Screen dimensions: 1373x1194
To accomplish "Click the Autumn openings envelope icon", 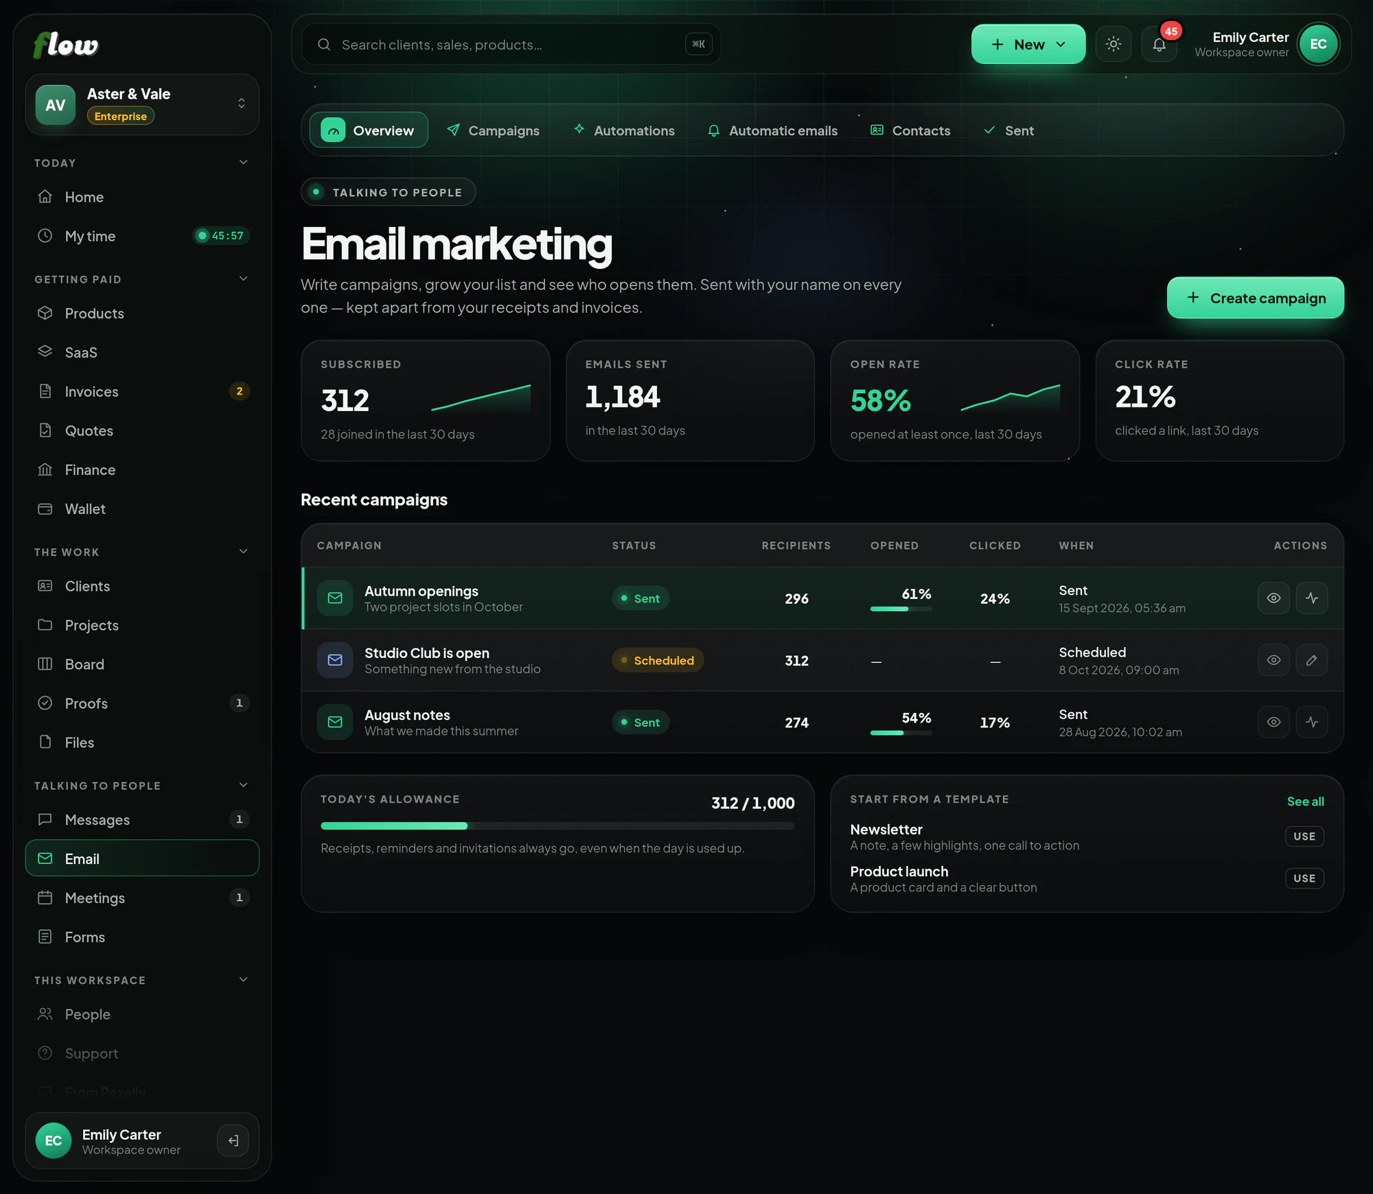I will coord(335,598).
